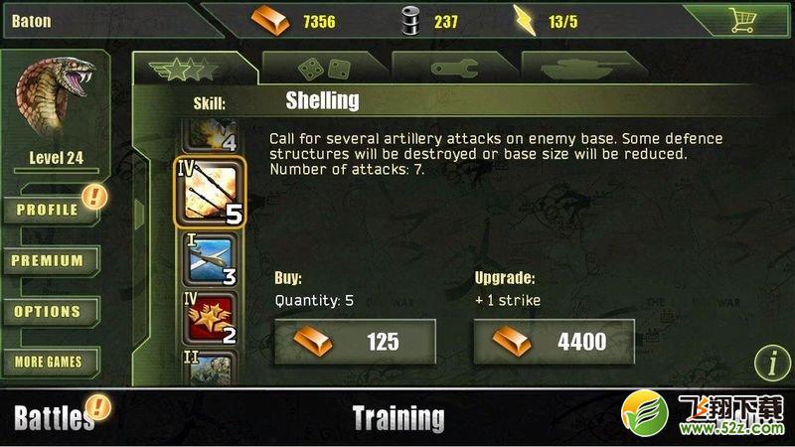Viewport: 795px width, 447px height.
Task: Switch to the tank tab
Action: click(x=584, y=68)
